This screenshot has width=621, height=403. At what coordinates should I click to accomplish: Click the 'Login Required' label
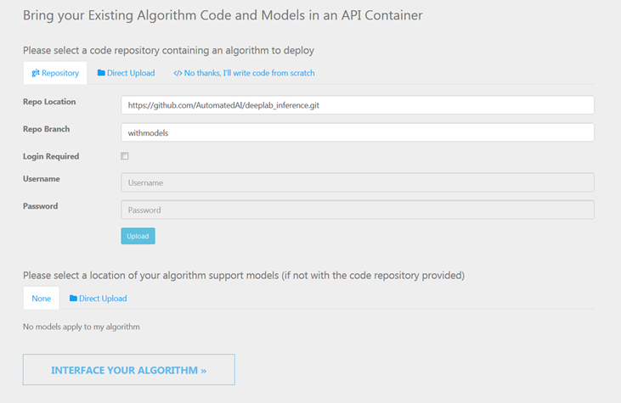click(51, 156)
